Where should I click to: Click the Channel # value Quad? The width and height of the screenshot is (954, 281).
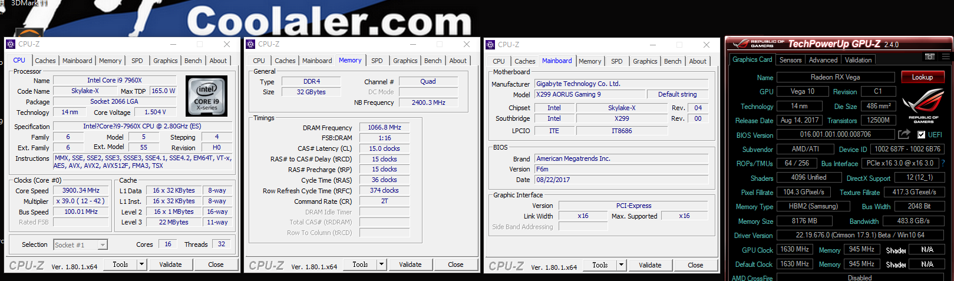click(428, 81)
